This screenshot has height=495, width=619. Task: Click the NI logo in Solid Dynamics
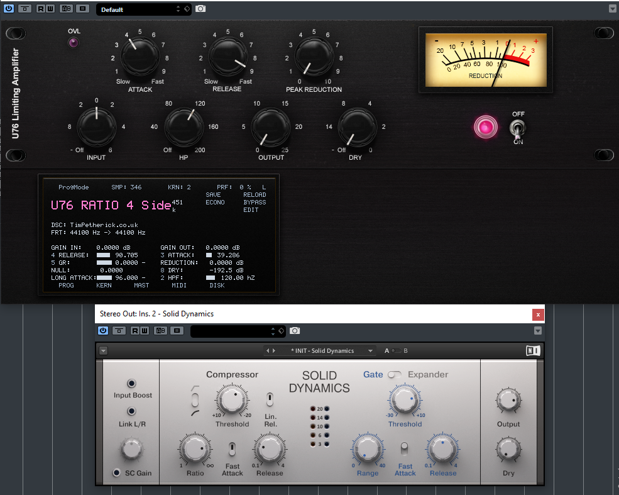533,350
